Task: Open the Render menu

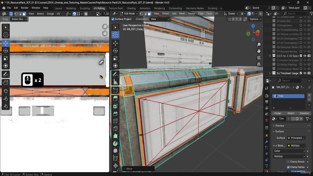Action: [x=25, y=8]
